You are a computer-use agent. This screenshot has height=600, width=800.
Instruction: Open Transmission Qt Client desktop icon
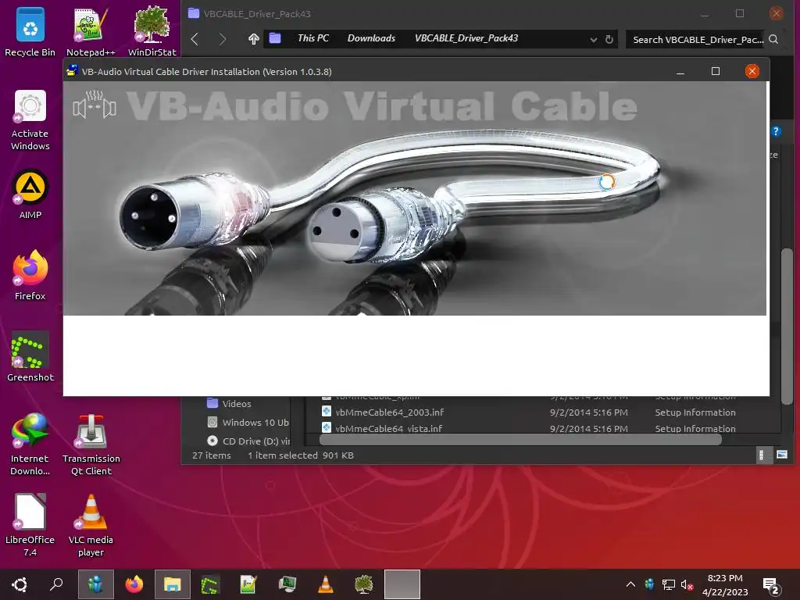91,445
